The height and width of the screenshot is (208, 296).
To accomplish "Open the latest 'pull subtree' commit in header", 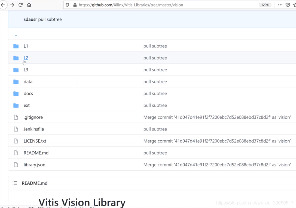I will point(50,19).
